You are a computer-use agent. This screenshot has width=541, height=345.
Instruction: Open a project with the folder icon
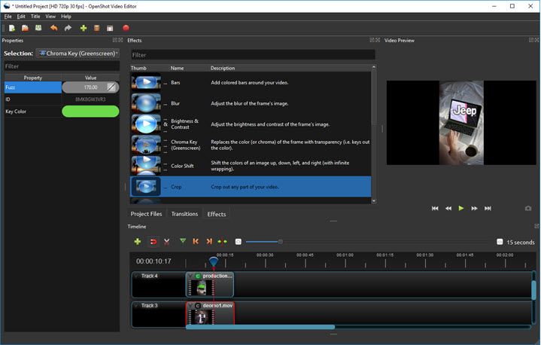(25, 28)
